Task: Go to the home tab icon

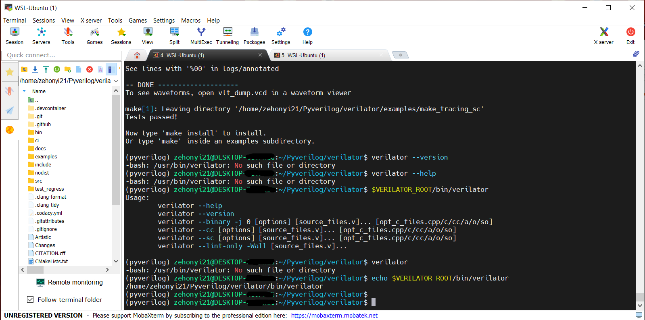Action: pos(137,55)
